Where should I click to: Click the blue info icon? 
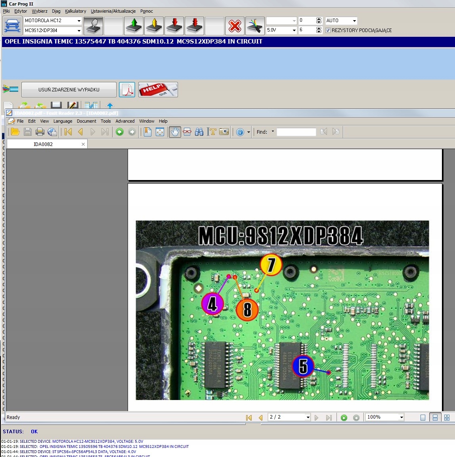(x=240, y=132)
